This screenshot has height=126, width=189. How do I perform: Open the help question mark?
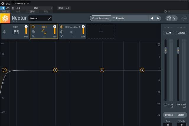click(x=174, y=18)
